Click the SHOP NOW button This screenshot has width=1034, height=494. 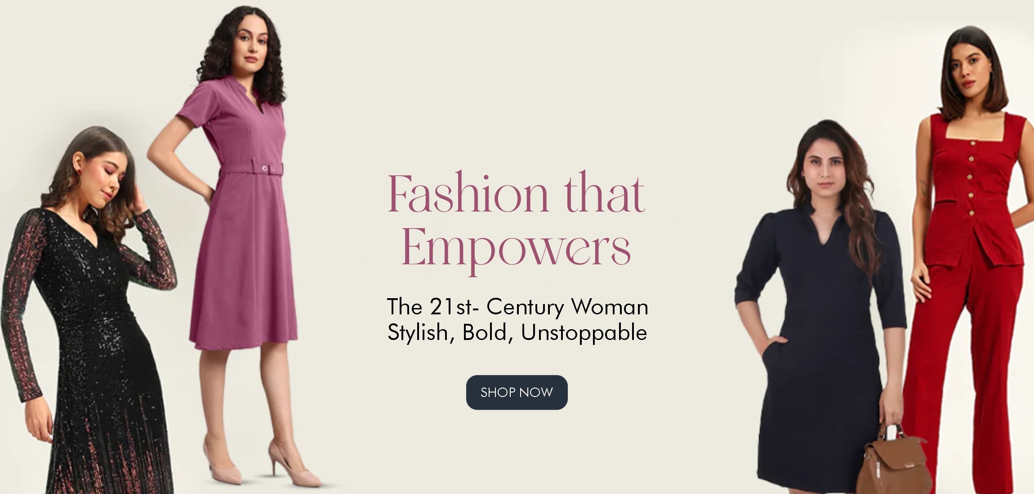(517, 393)
